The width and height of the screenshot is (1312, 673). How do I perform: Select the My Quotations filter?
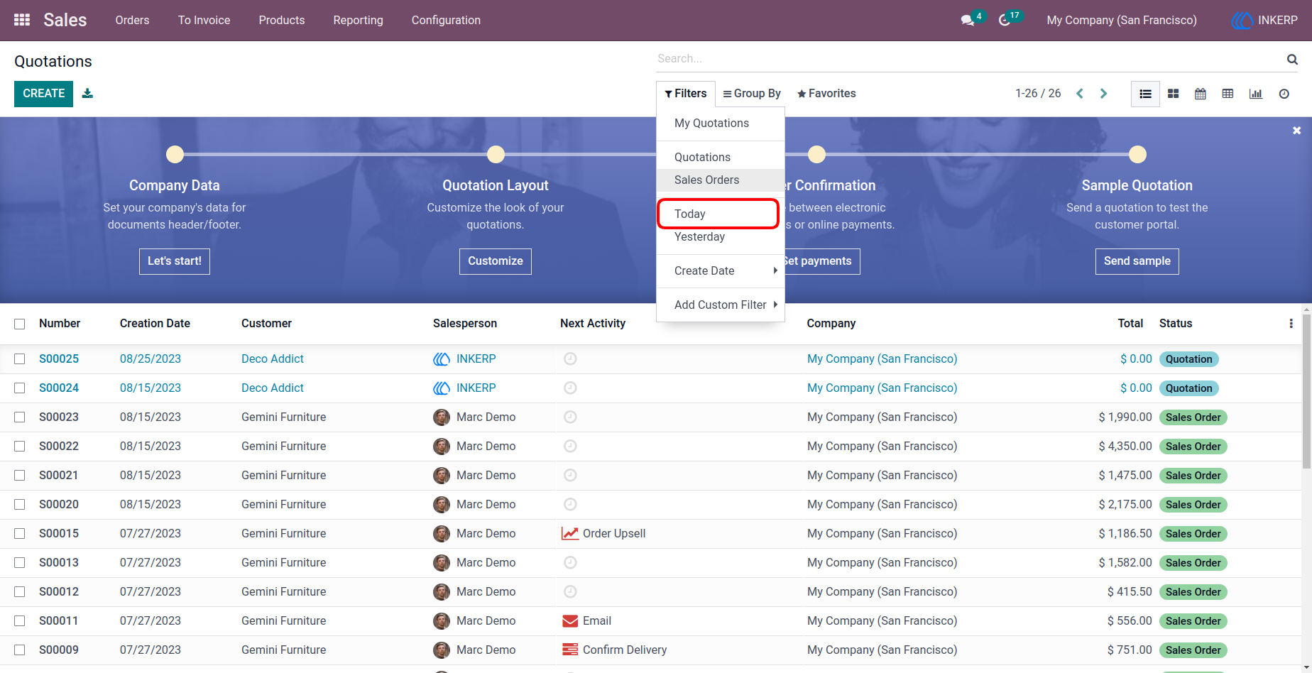[x=721, y=123]
